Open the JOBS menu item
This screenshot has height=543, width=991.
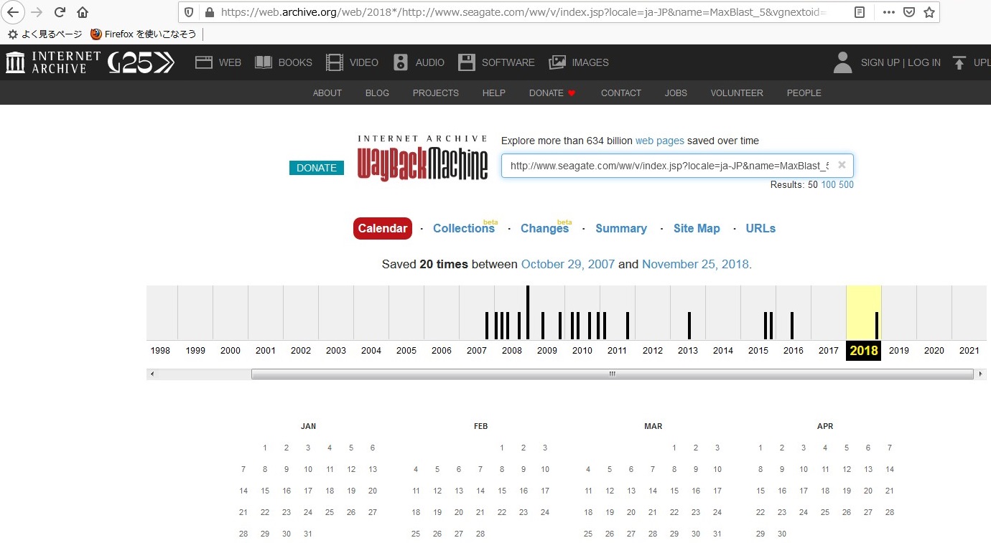[676, 93]
